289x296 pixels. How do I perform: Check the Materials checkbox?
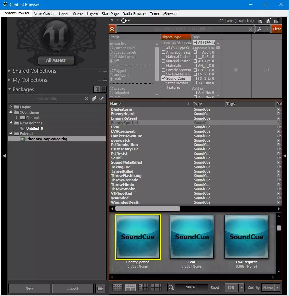pos(164,65)
